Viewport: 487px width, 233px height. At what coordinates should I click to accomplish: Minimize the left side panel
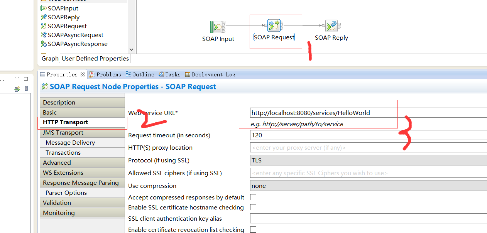(x=17, y=78)
